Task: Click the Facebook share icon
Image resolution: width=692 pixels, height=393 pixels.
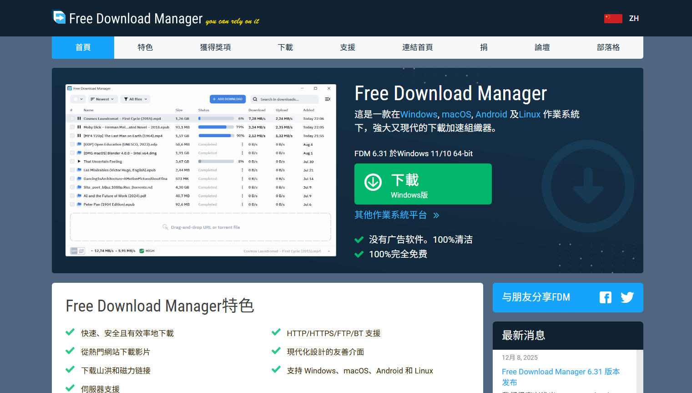Action: (x=605, y=297)
